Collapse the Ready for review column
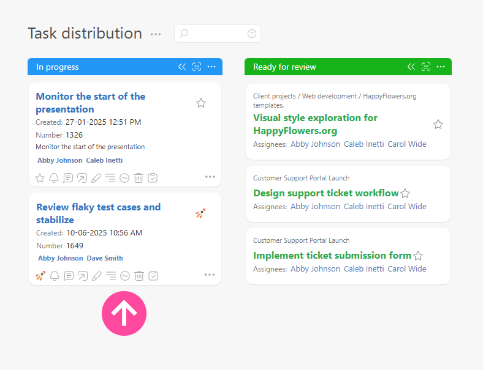483x370 pixels. [411, 67]
